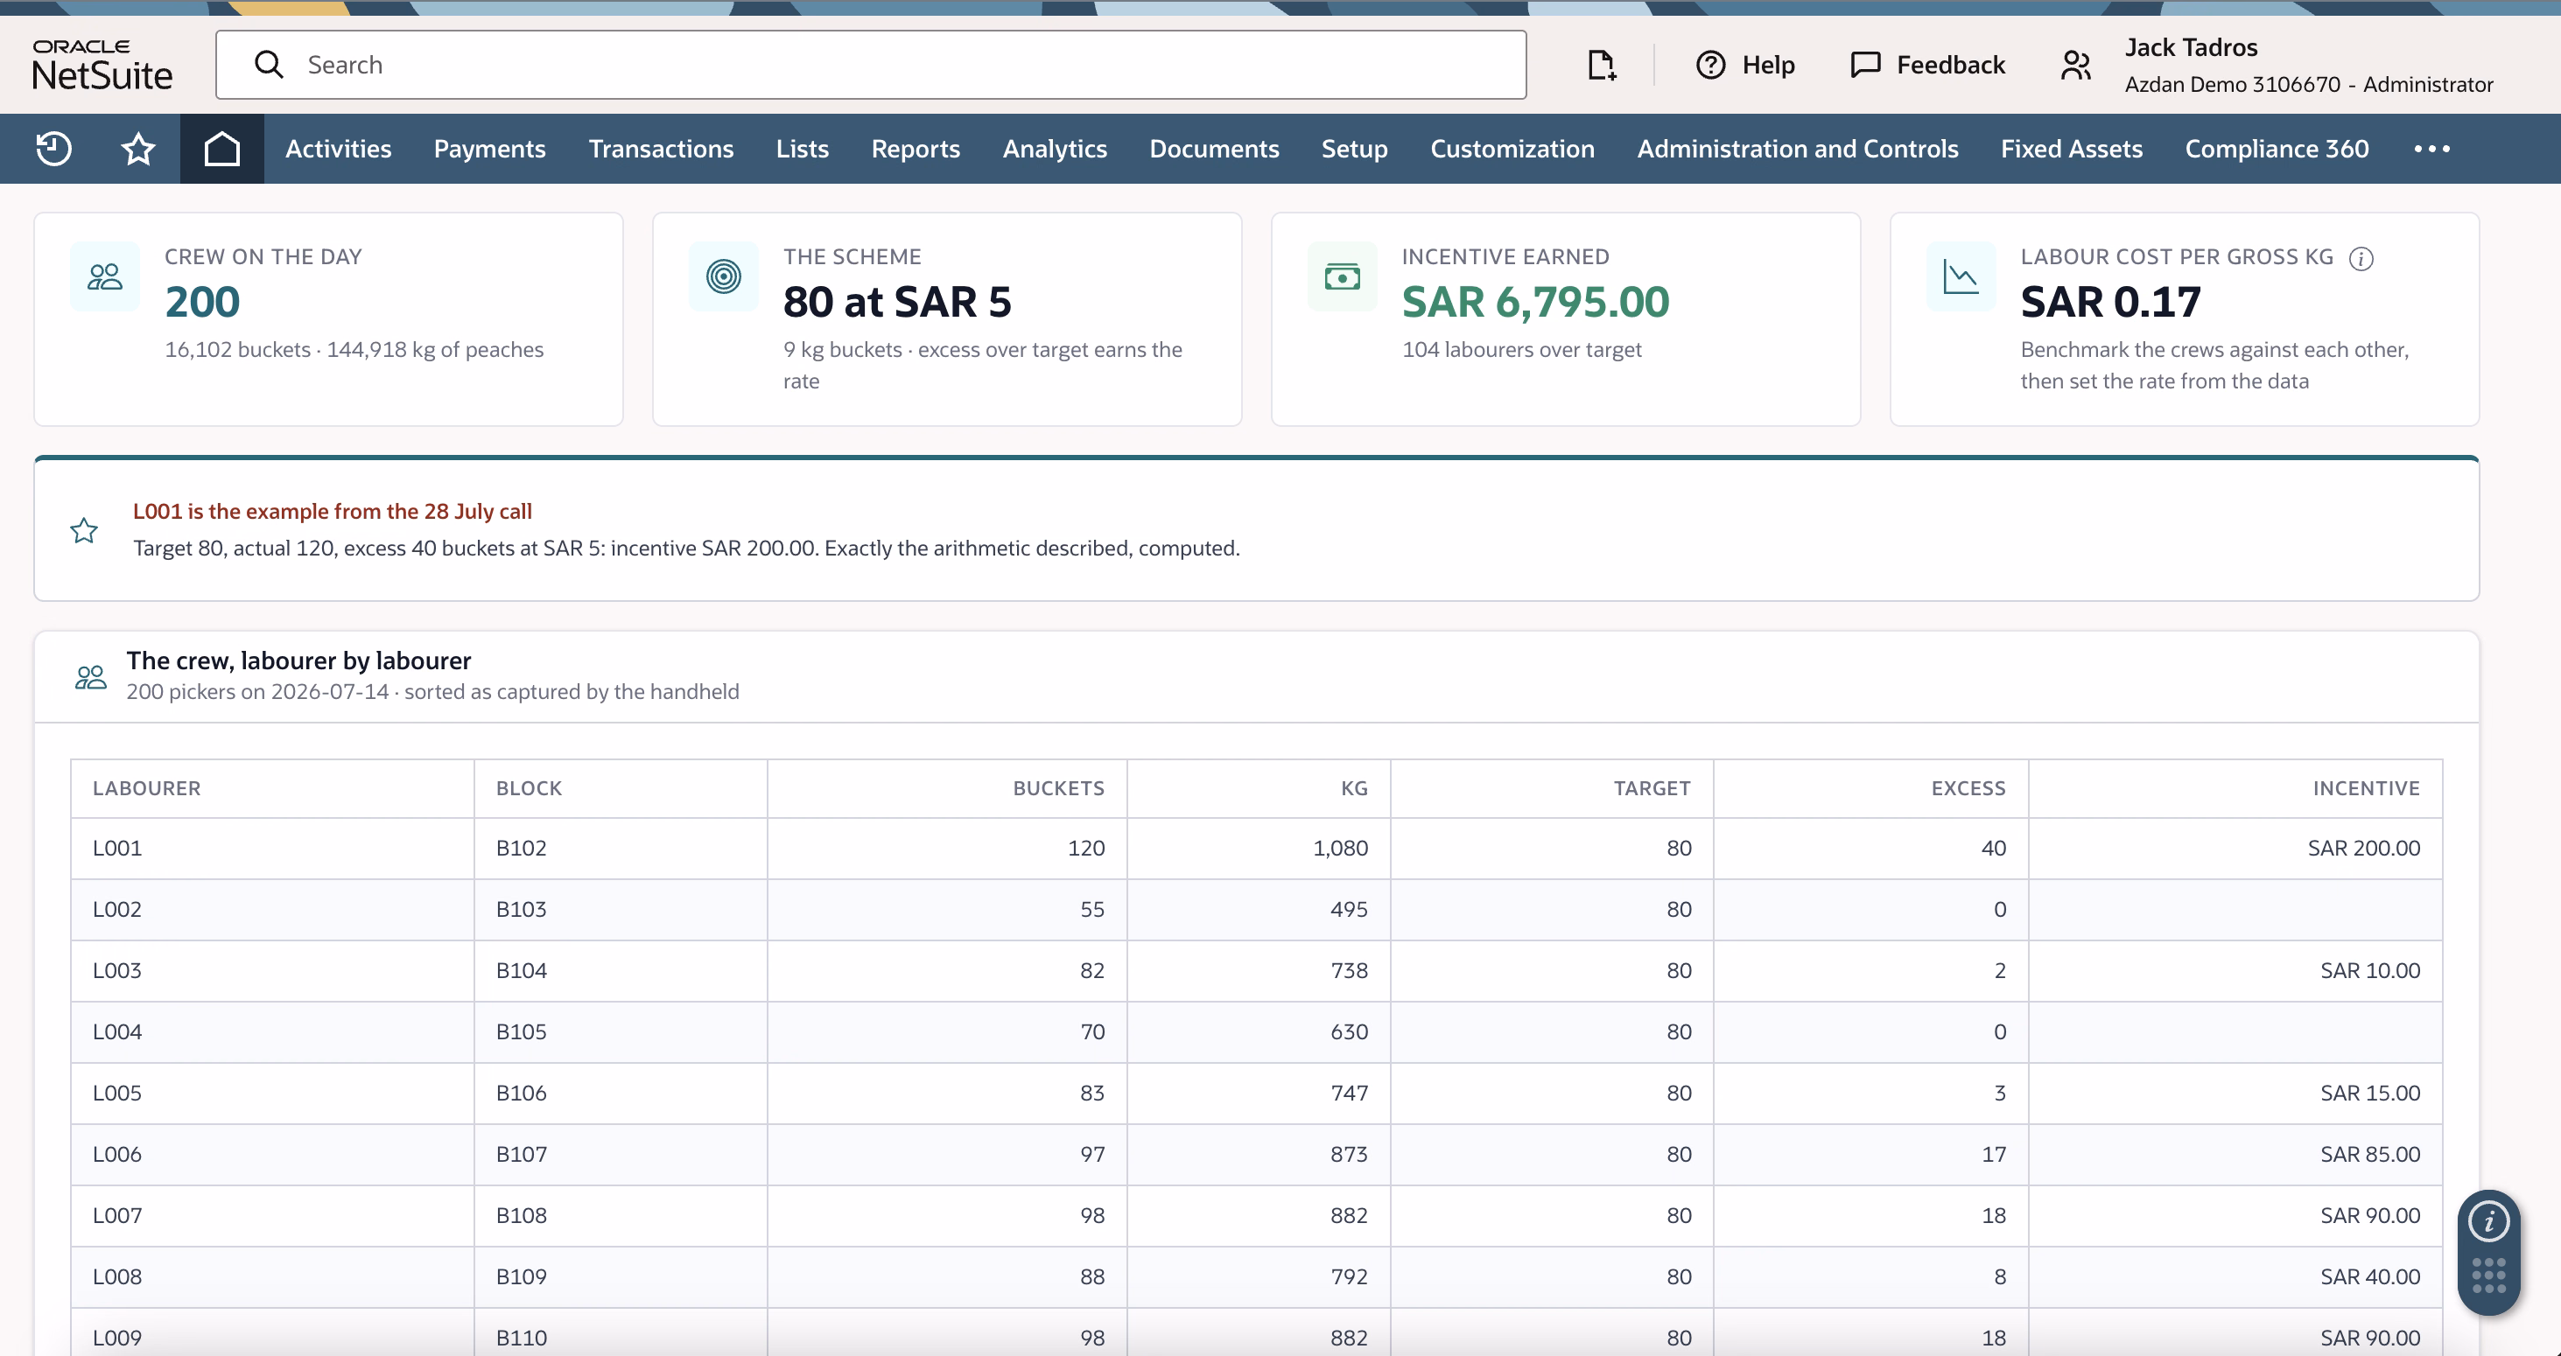Open the Reports menu
Screen dimensions: 2561x1356
point(916,149)
